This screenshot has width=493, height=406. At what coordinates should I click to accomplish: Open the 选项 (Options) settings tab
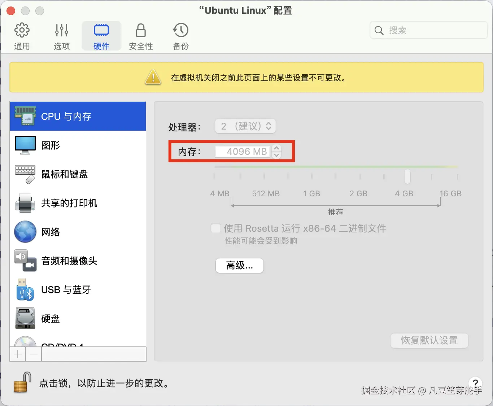(x=62, y=36)
